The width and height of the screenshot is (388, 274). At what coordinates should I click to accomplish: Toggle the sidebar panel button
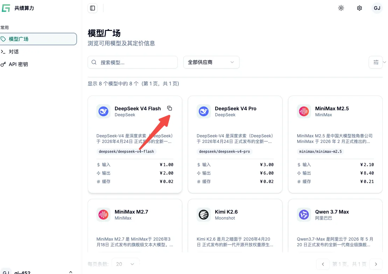click(x=93, y=8)
